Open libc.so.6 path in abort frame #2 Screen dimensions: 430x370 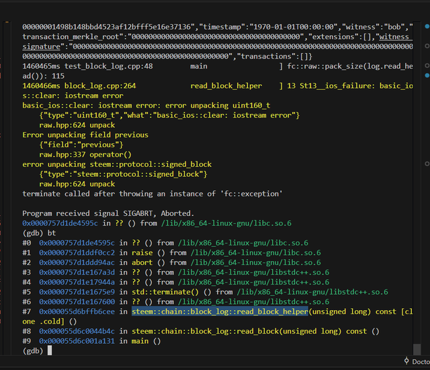point(276,262)
